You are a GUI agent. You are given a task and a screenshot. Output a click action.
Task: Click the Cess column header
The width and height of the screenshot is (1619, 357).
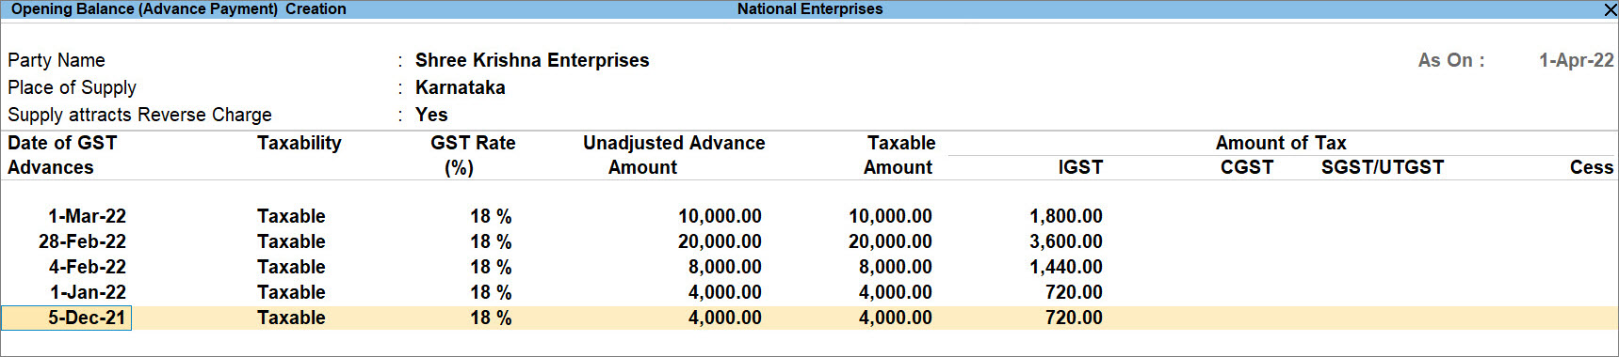(x=1592, y=167)
